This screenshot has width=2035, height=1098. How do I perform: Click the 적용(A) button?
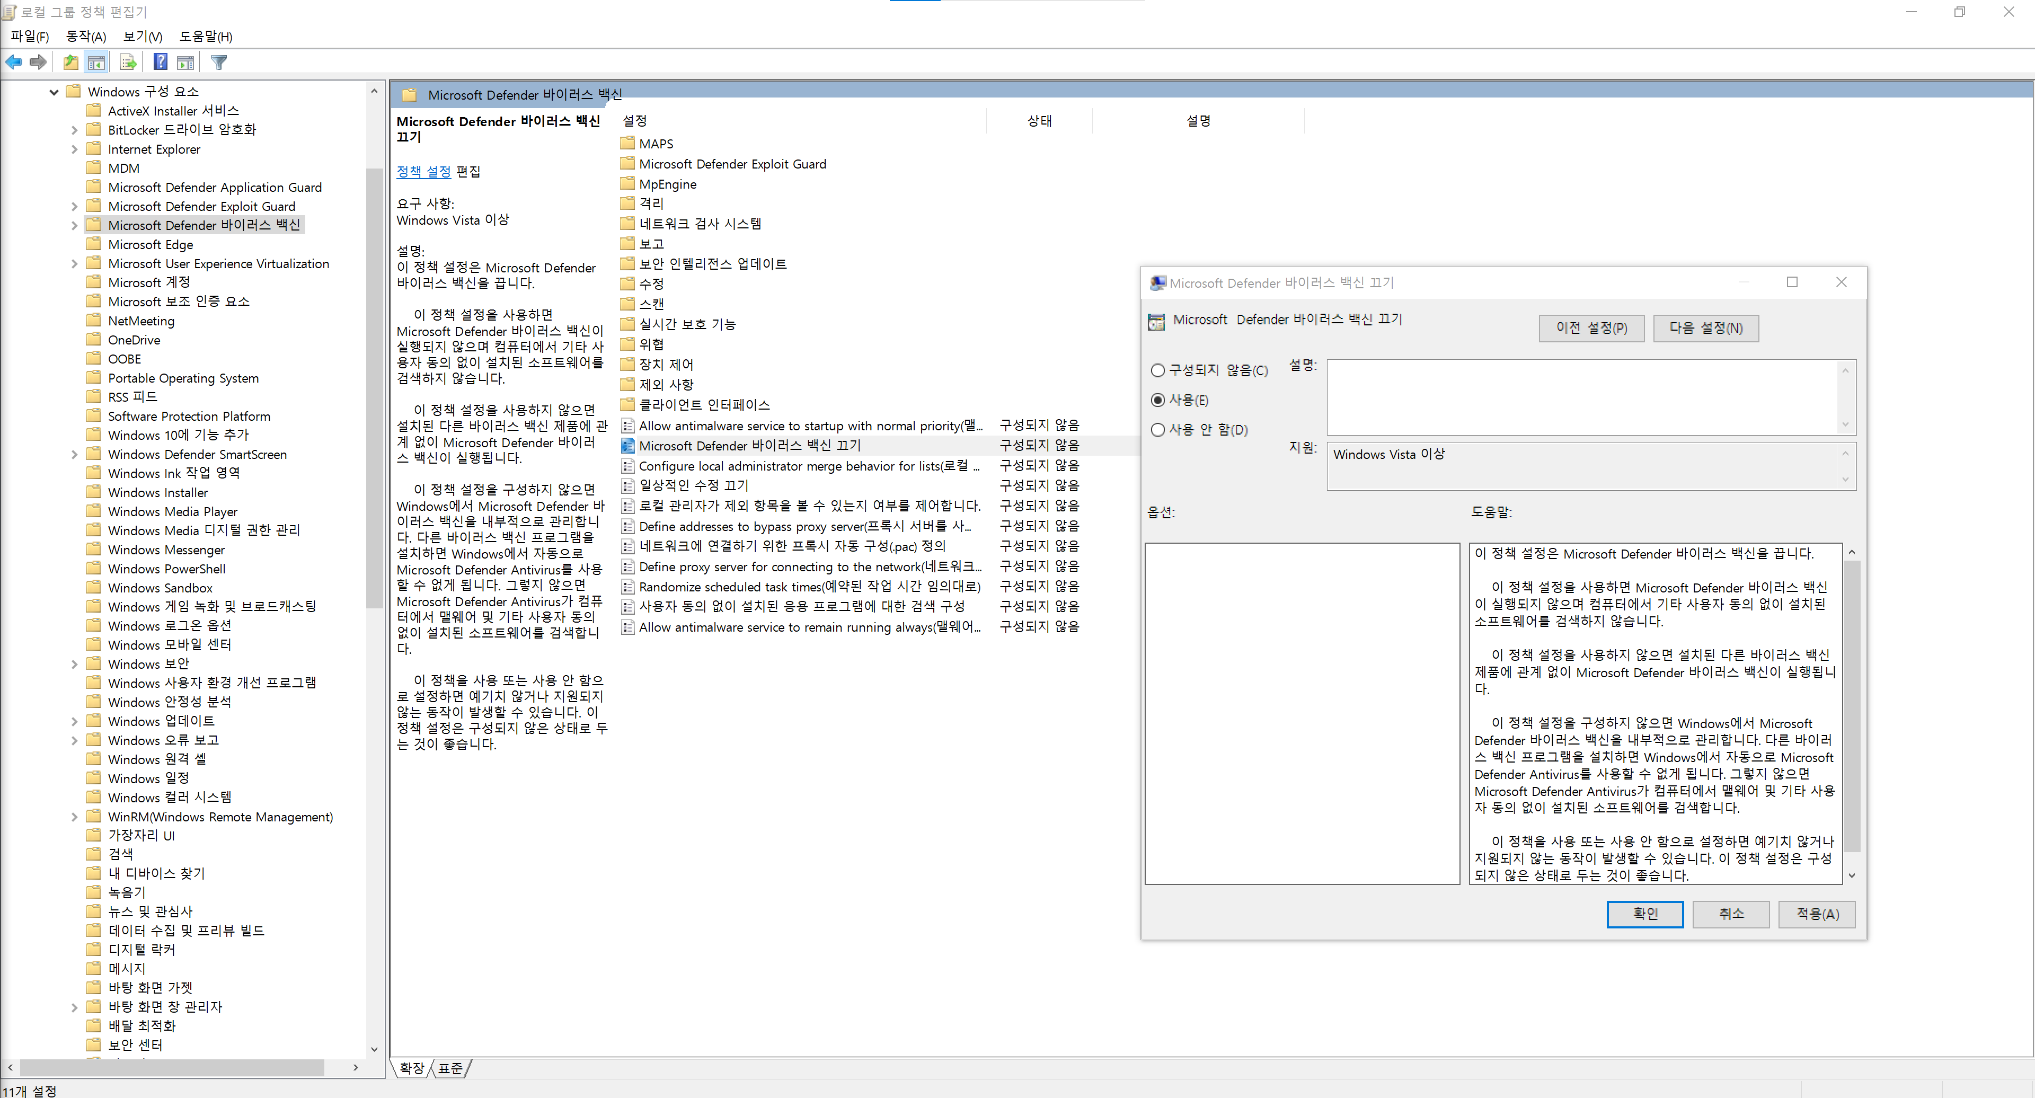coord(1816,914)
